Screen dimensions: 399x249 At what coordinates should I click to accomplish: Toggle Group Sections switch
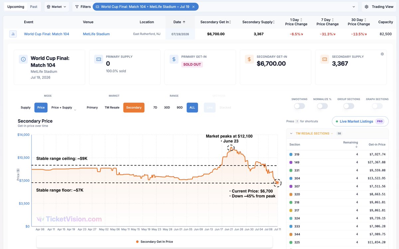click(348, 106)
